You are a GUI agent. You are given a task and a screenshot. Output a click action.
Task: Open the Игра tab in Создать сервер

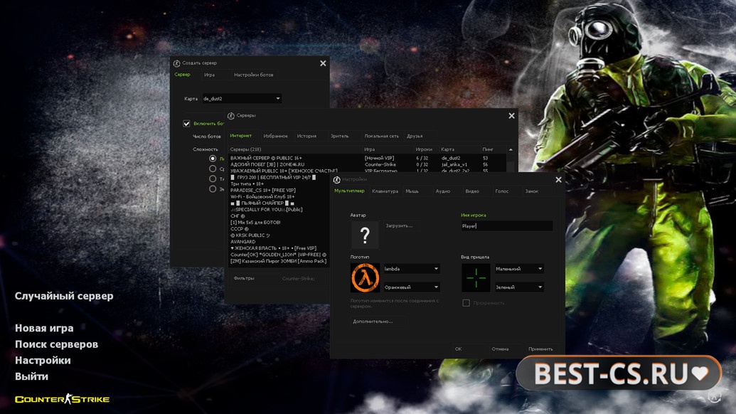209,75
